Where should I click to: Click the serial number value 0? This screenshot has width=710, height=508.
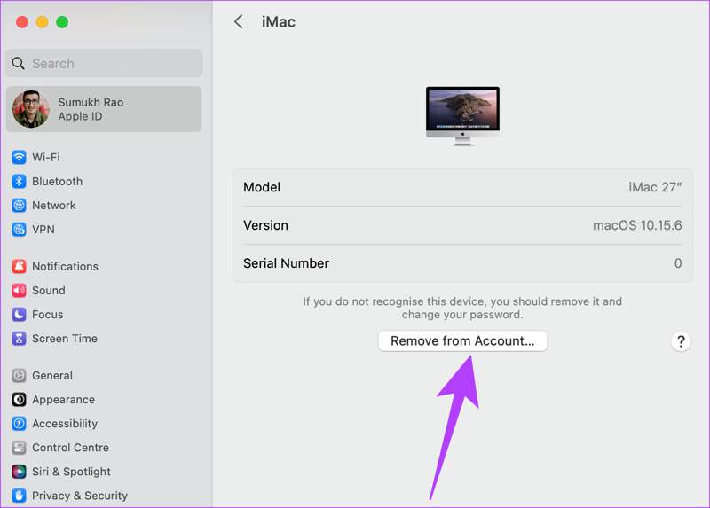[x=677, y=262]
